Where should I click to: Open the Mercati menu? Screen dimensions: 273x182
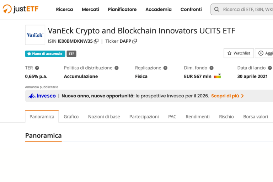(x=90, y=10)
